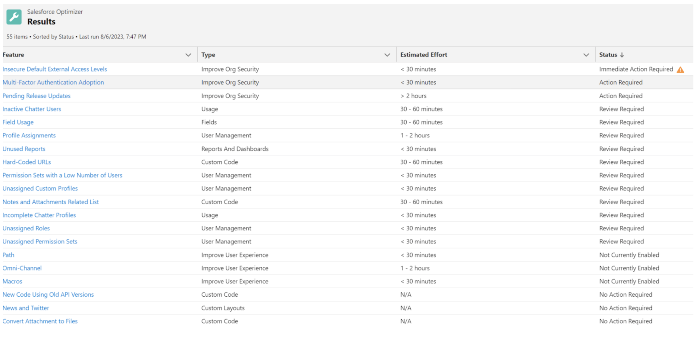Viewport: 700px width, 347px height.
Task: Open News and Twitter link
Action: (x=26, y=308)
